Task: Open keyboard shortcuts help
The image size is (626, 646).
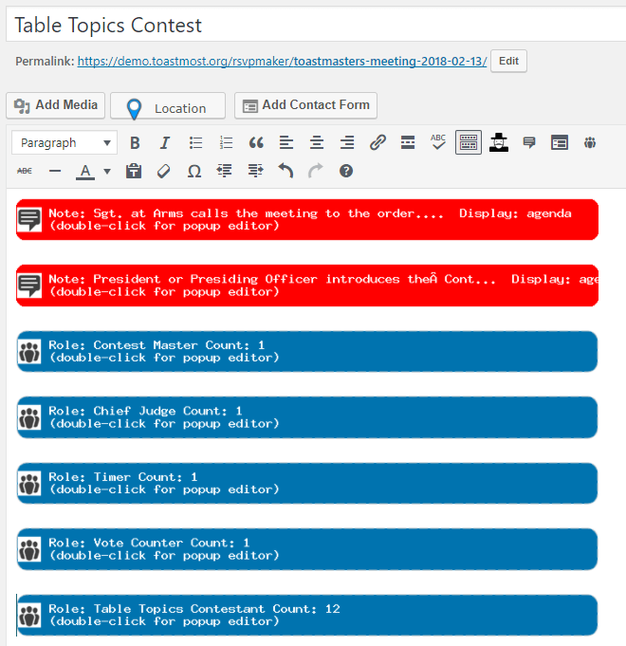Action: pyautogui.click(x=346, y=171)
